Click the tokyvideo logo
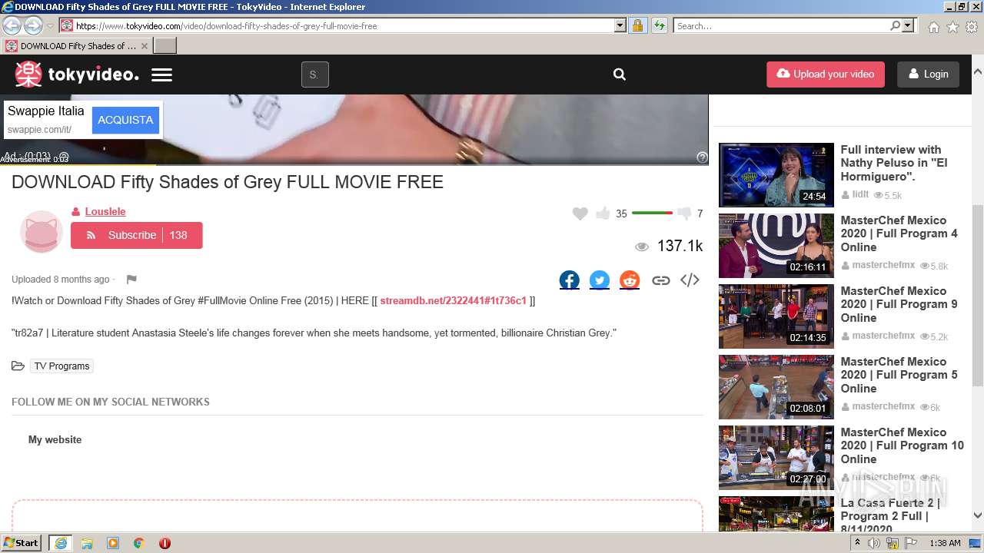This screenshot has width=984, height=553. 77,75
